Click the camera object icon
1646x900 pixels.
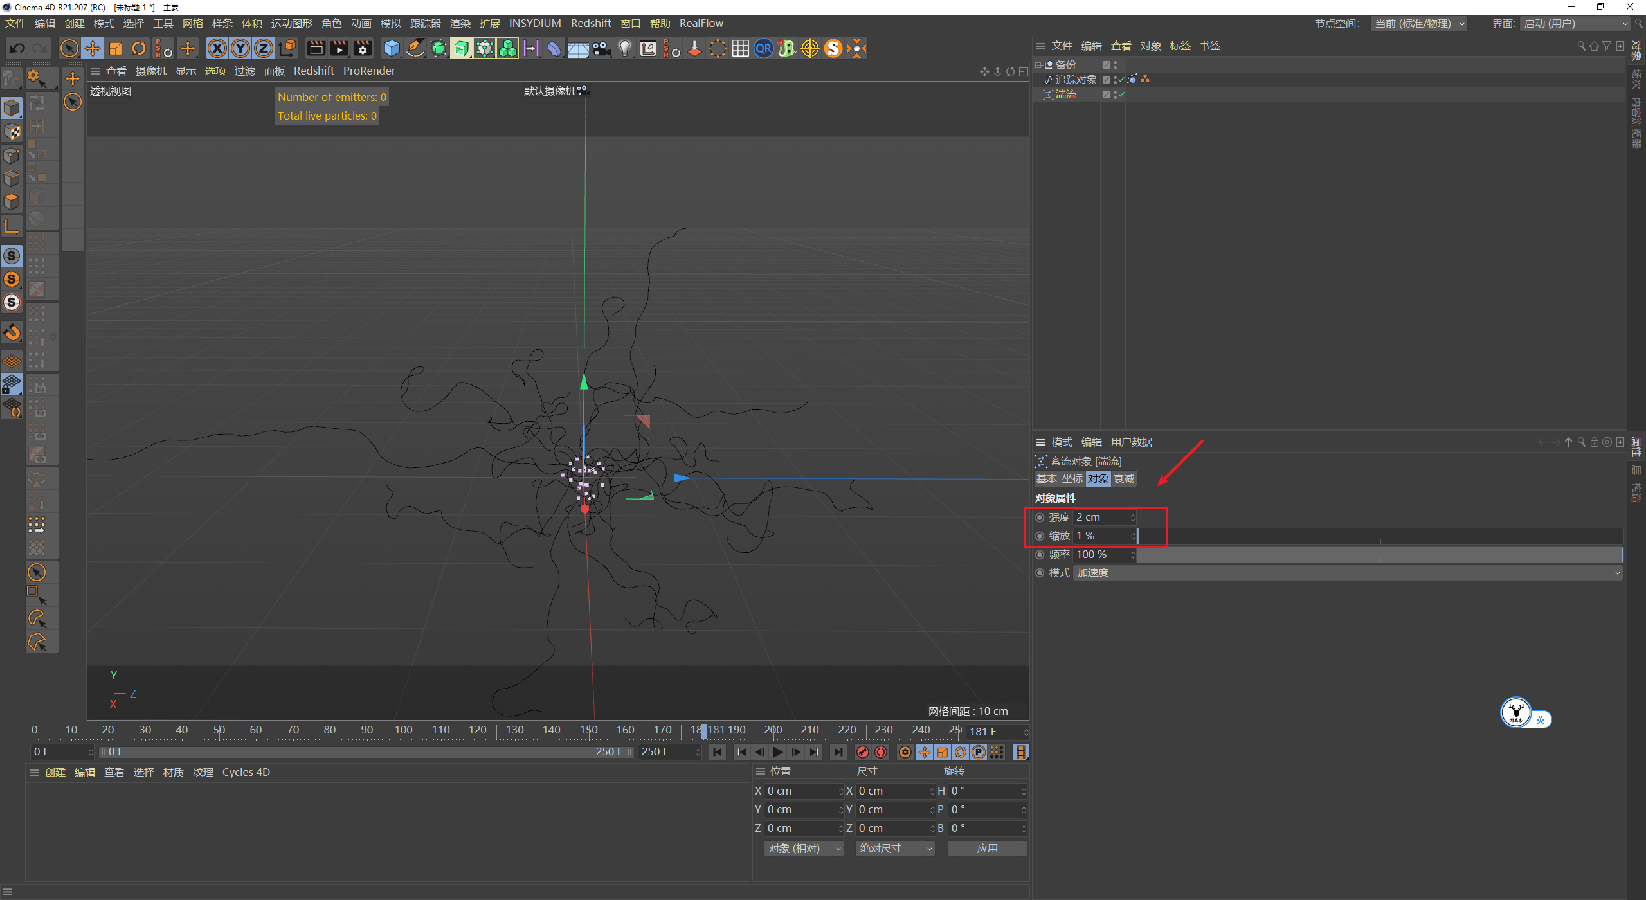click(x=601, y=49)
